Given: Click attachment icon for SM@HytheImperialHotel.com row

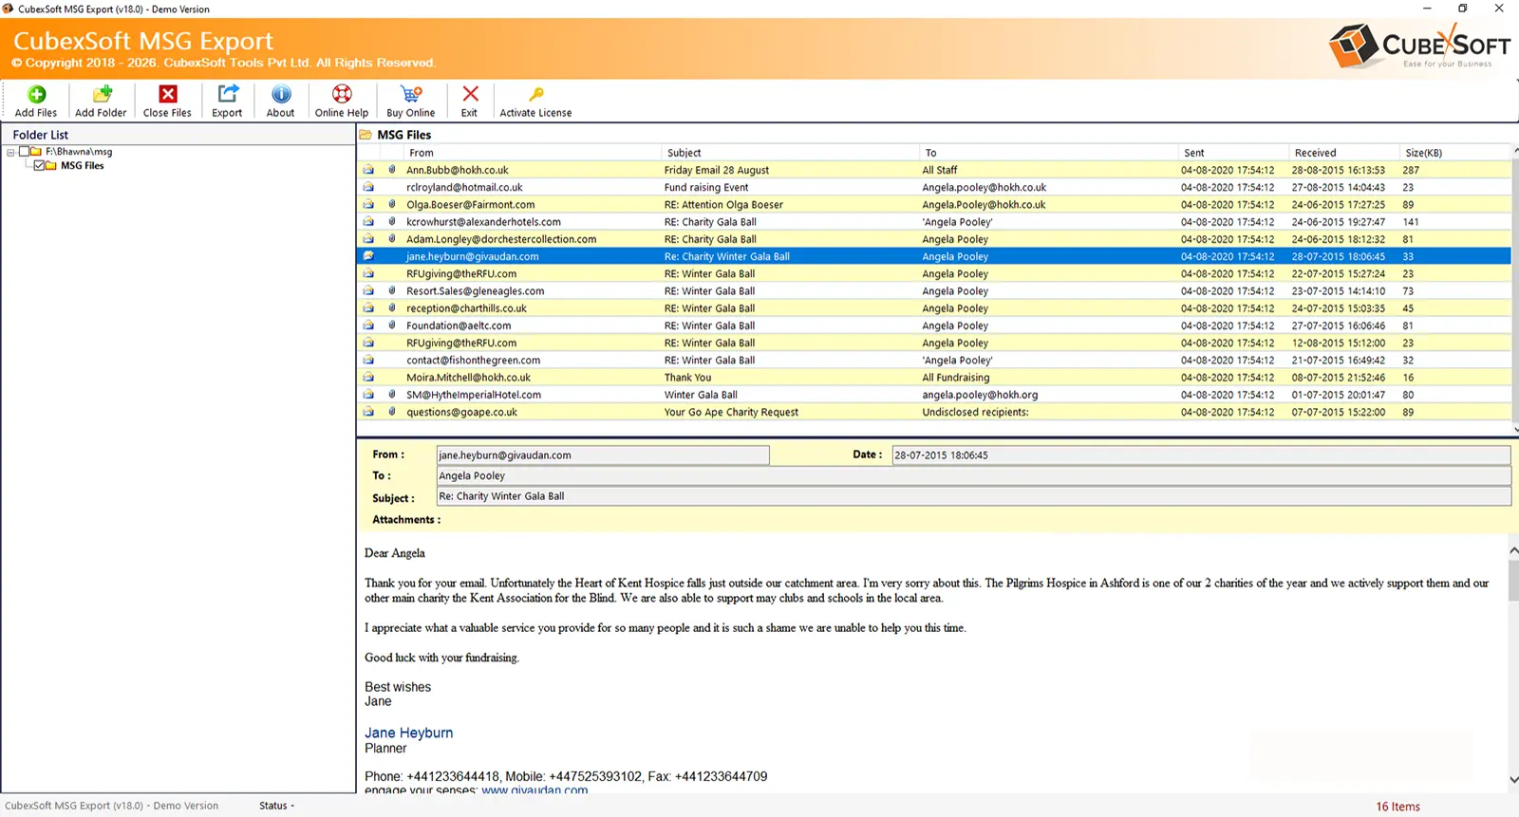Looking at the screenshot, I should (391, 395).
